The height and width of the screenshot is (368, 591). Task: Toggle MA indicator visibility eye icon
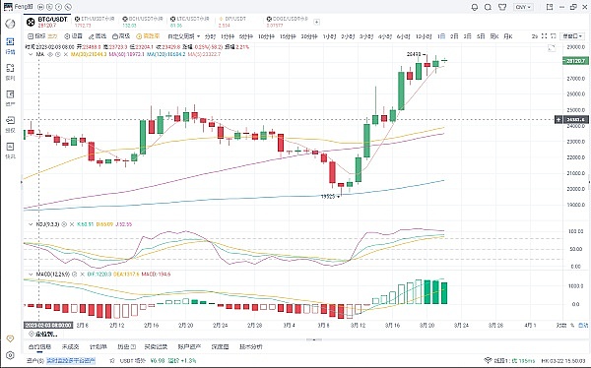[x=50, y=54]
